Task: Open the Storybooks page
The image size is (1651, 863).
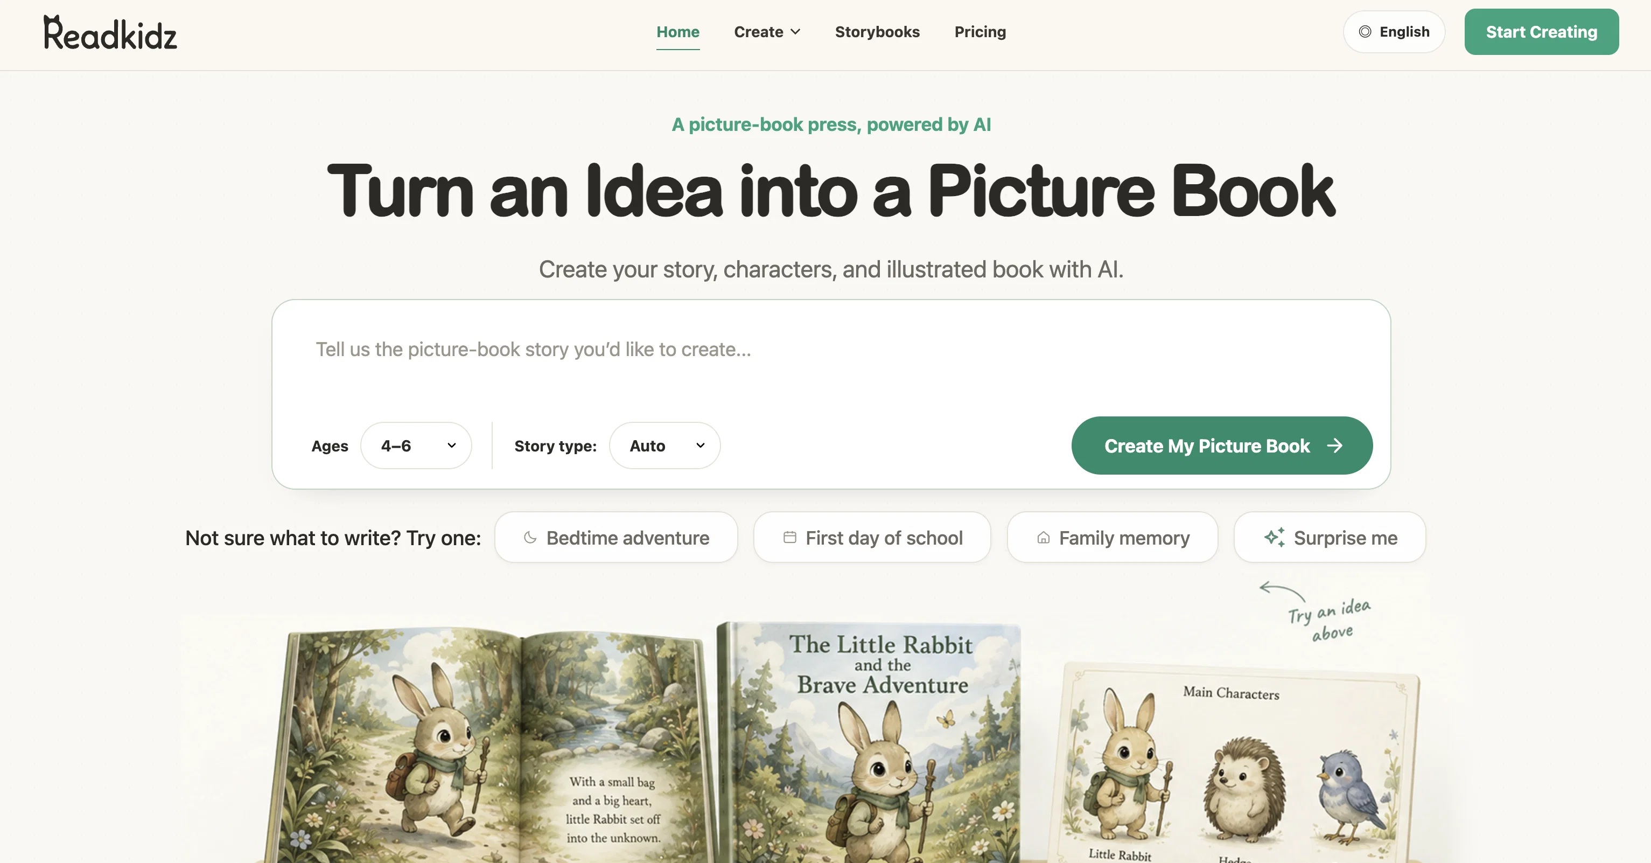Action: (x=877, y=31)
